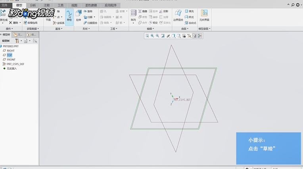Click the Style (样式) surface tool

click(x=189, y=17)
